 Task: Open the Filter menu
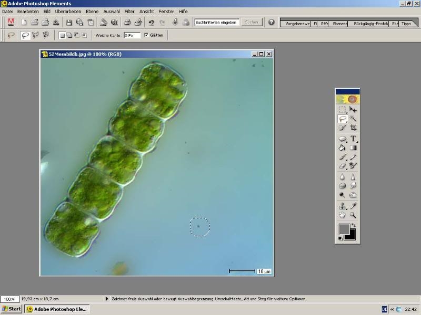tap(129, 11)
